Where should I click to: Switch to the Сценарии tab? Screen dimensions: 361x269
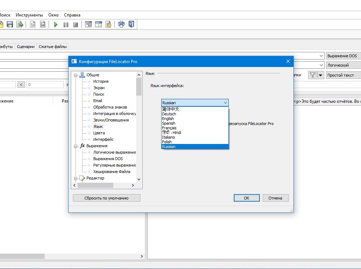[x=25, y=47]
